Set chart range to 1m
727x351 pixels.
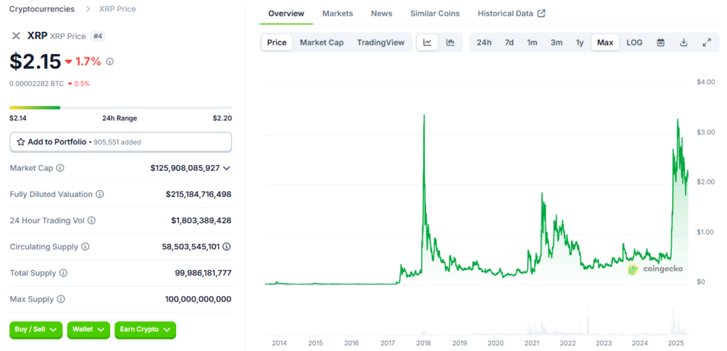tap(532, 43)
